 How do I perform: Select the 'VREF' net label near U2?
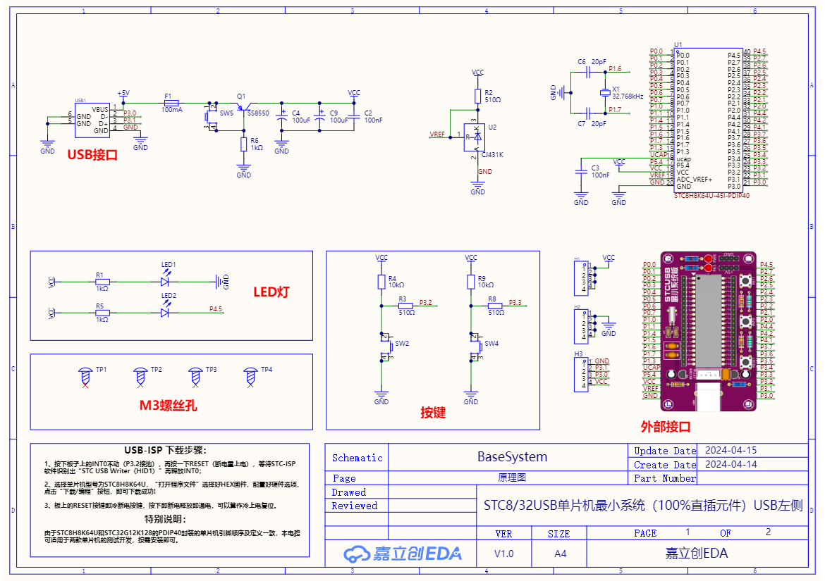pos(437,135)
